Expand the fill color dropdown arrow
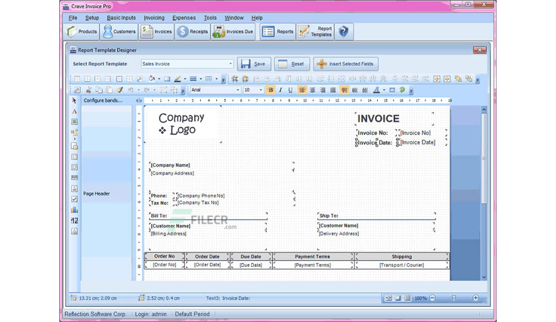556x322 pixels. click(x=159, y=79)
